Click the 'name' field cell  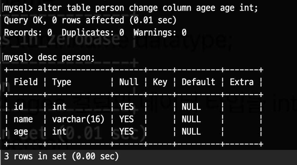click(x=23, y=119)
